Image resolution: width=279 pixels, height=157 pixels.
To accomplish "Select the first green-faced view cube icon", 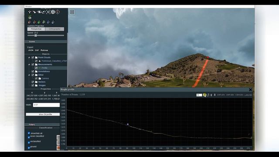I will point(39,22).
